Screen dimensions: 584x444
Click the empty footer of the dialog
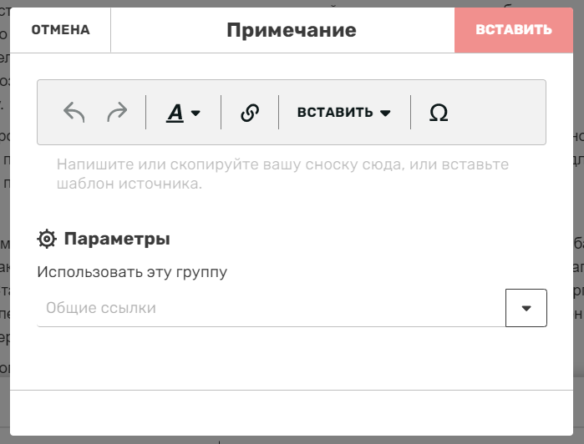292,413
